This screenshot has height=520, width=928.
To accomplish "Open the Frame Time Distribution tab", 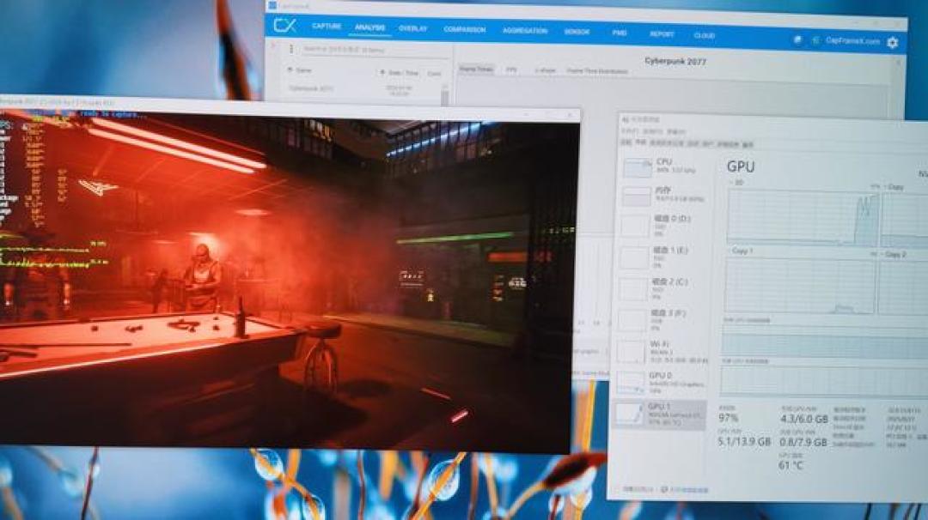I will tap(596, 71).
